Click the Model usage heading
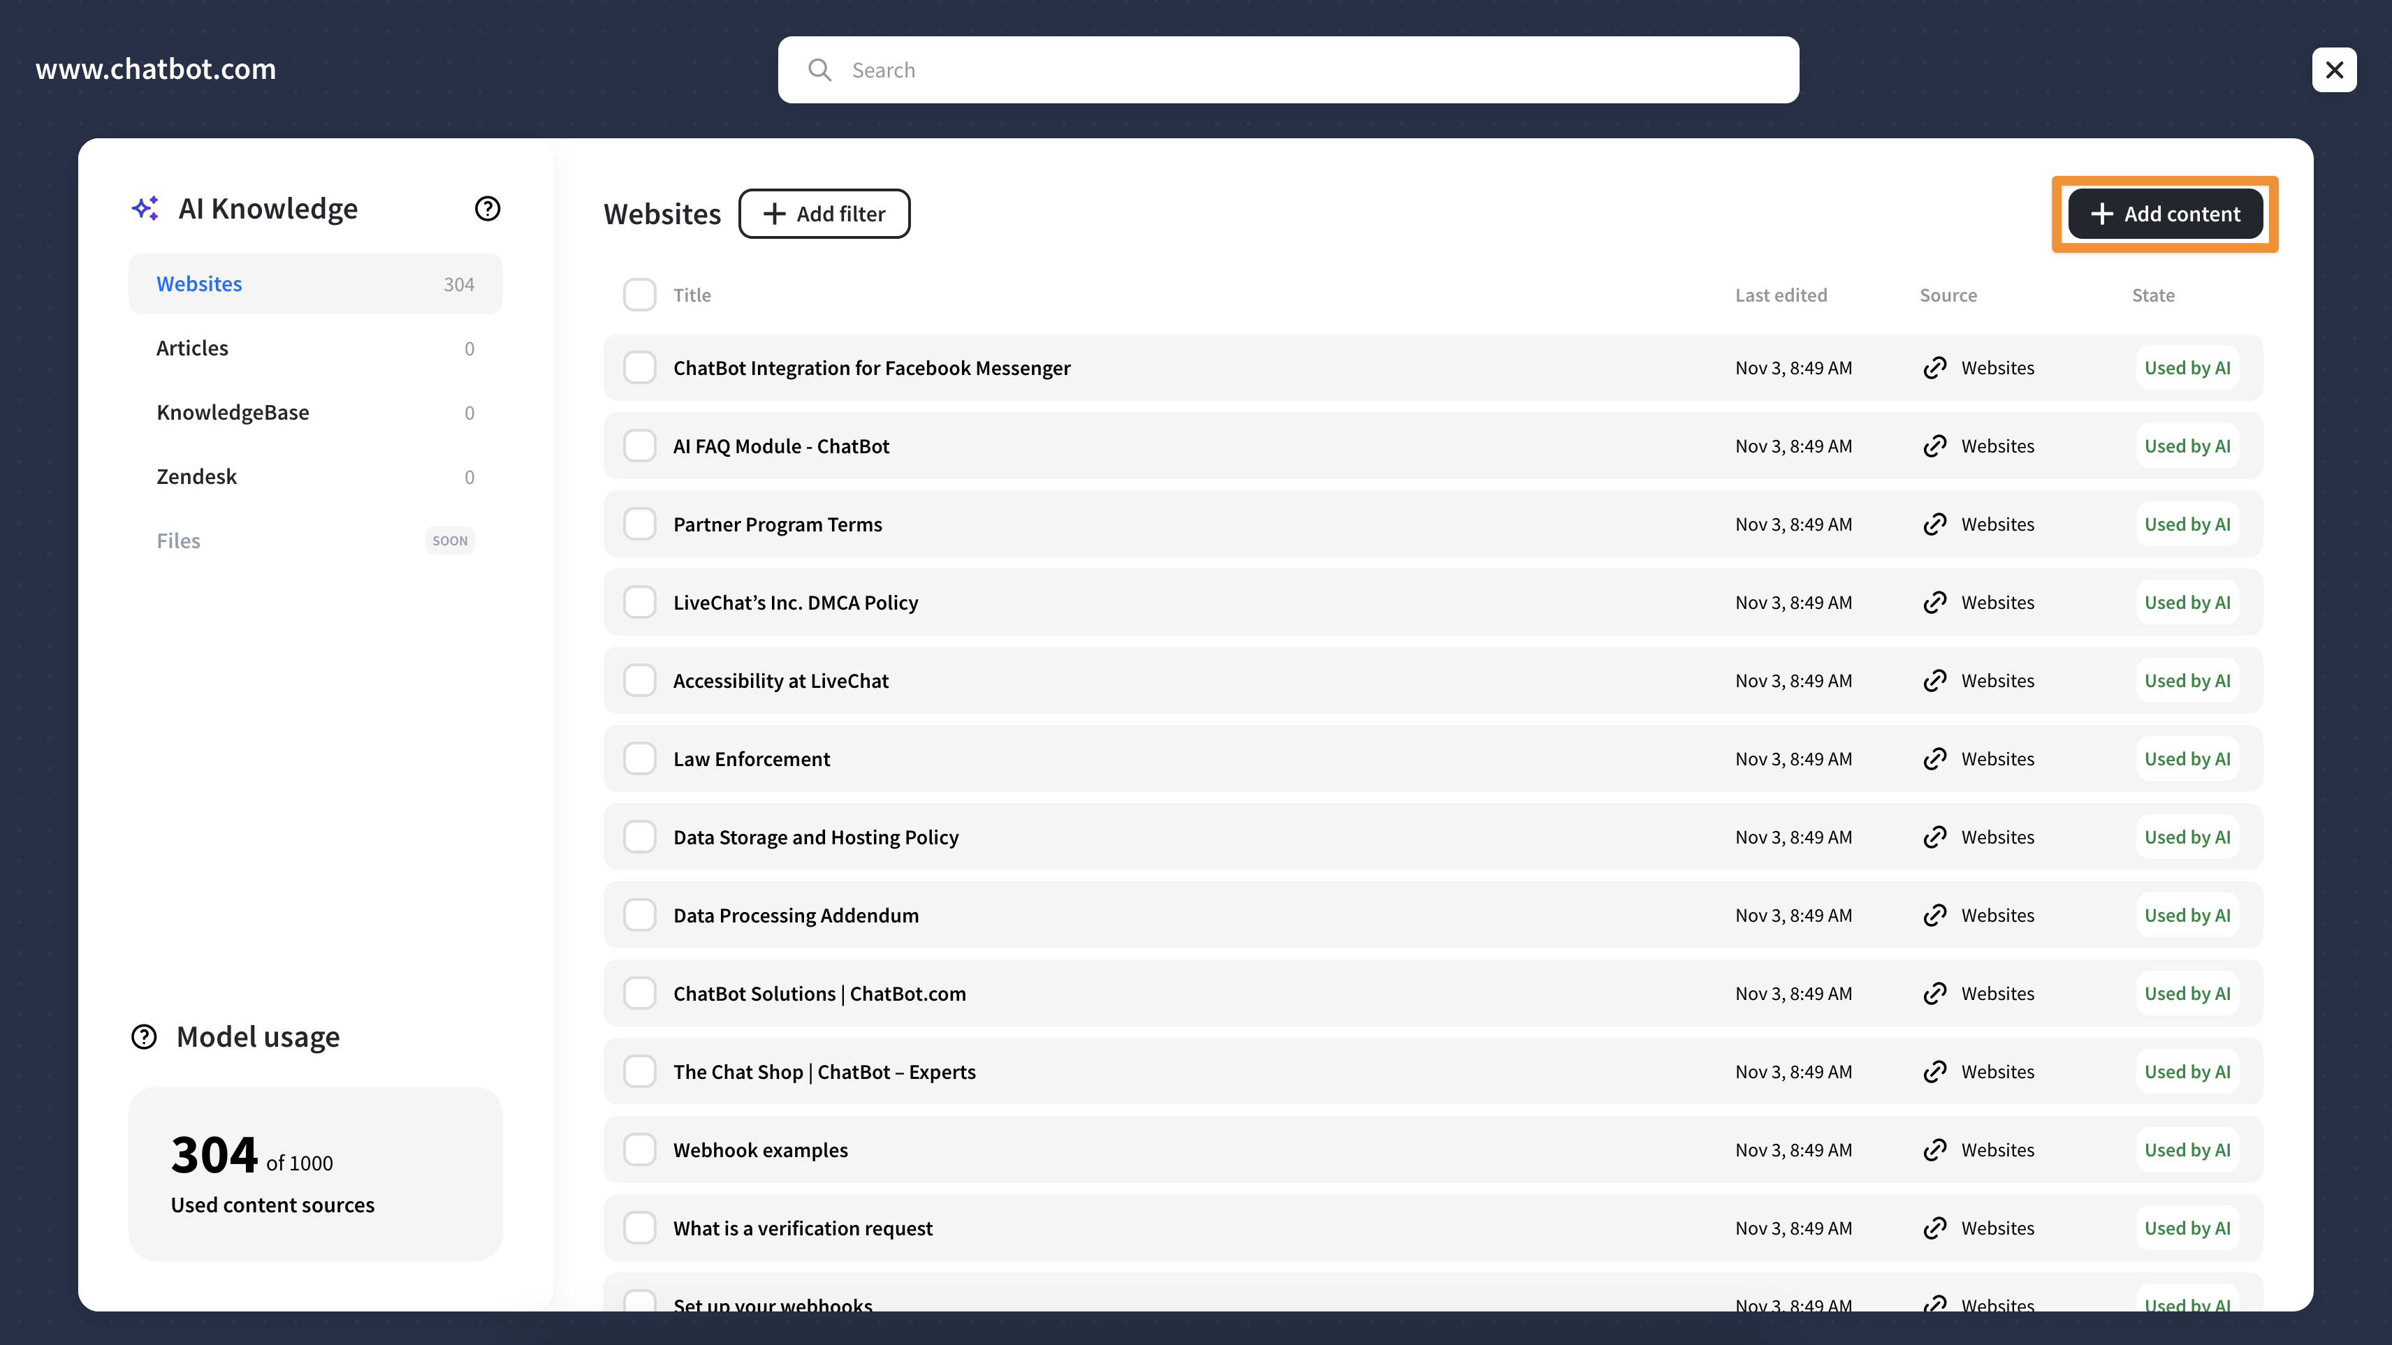This screenshot has width=2392, height=1345. click(x=258, y=1037)
